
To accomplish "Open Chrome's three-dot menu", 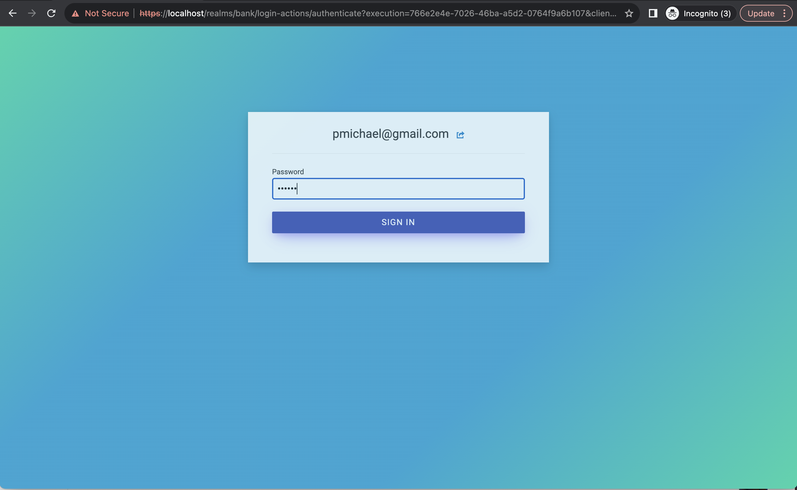I will click(x=784, y=13).
